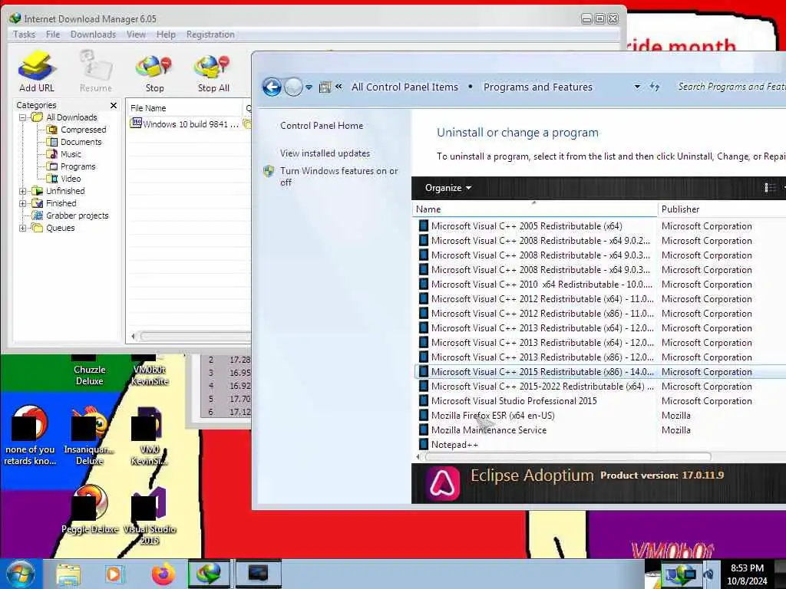Open File Explorer from the taskbar
This screenshot has height=589, width=786.
(x=68, y=574)
